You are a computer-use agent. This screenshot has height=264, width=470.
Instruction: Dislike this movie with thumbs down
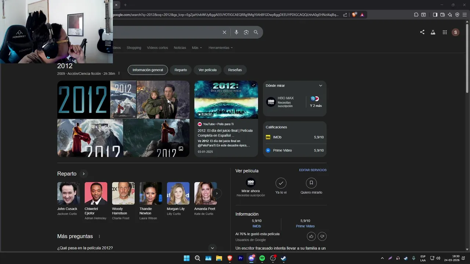coord(322,236)
